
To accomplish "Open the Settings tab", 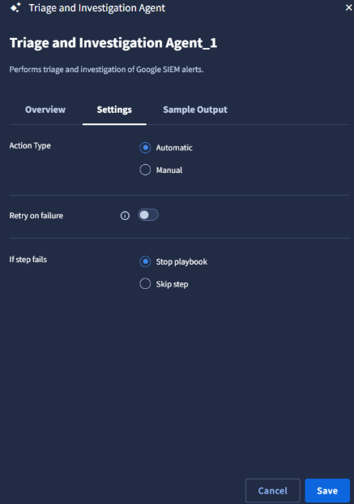I will pyautogui.click(x=114, y=110).
